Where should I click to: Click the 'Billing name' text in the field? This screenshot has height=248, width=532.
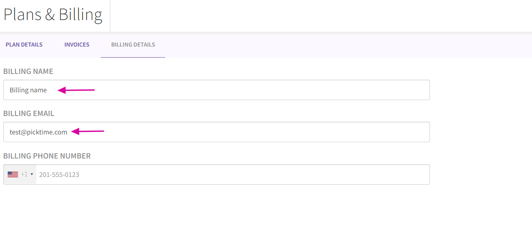click(28, 90)
